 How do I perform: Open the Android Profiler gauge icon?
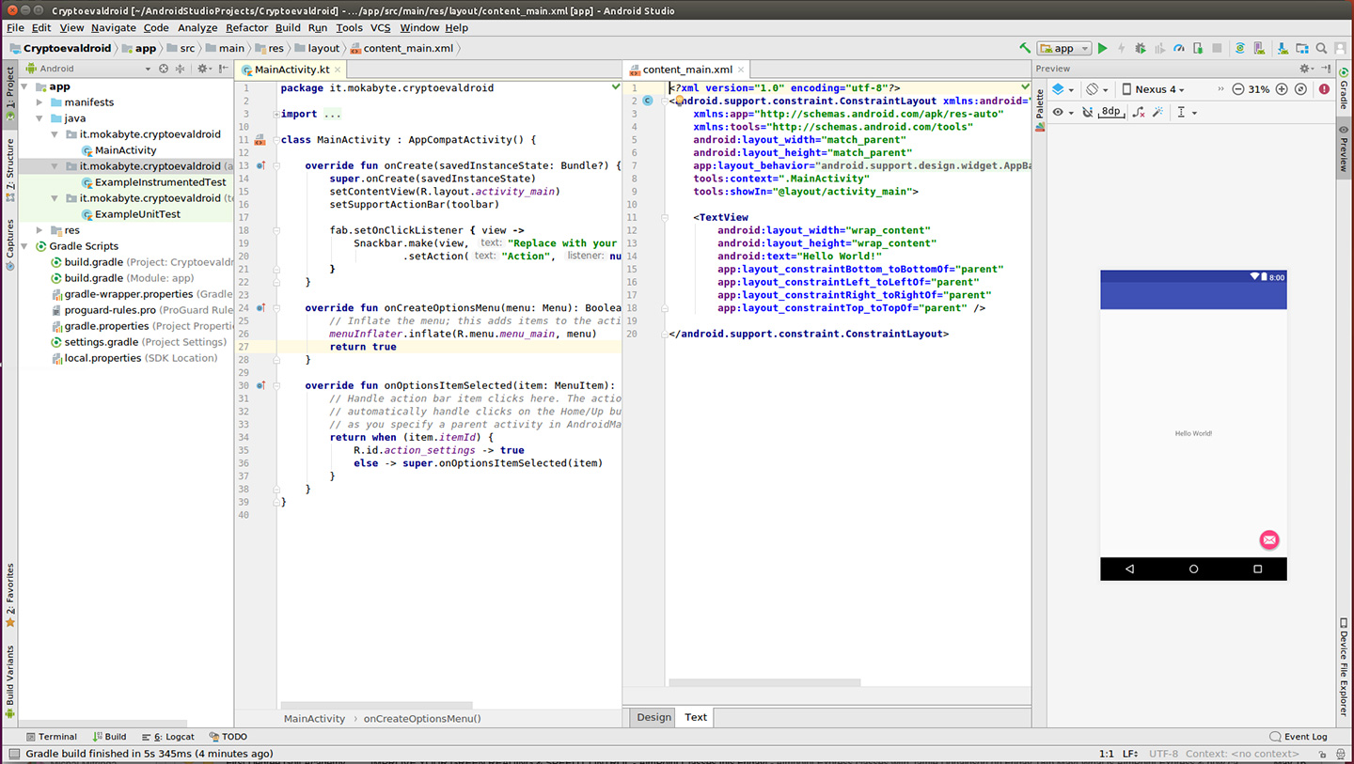tap(1179, 48)
